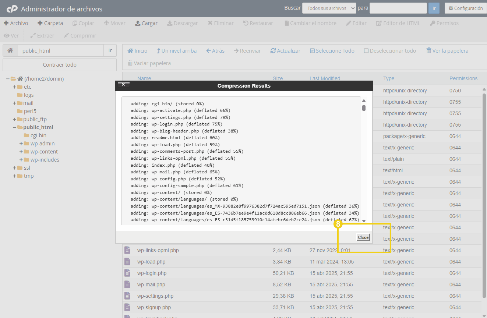Collapse the public_html tree node
This screenshot has height=318, width=487.
coord(15,127)
